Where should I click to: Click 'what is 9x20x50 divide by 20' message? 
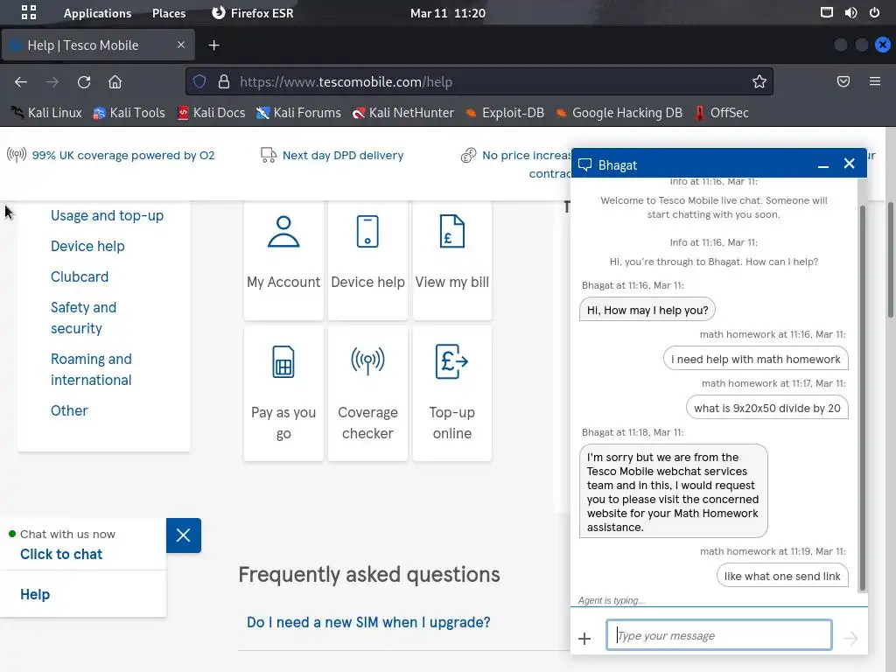[x=766, y=408]
